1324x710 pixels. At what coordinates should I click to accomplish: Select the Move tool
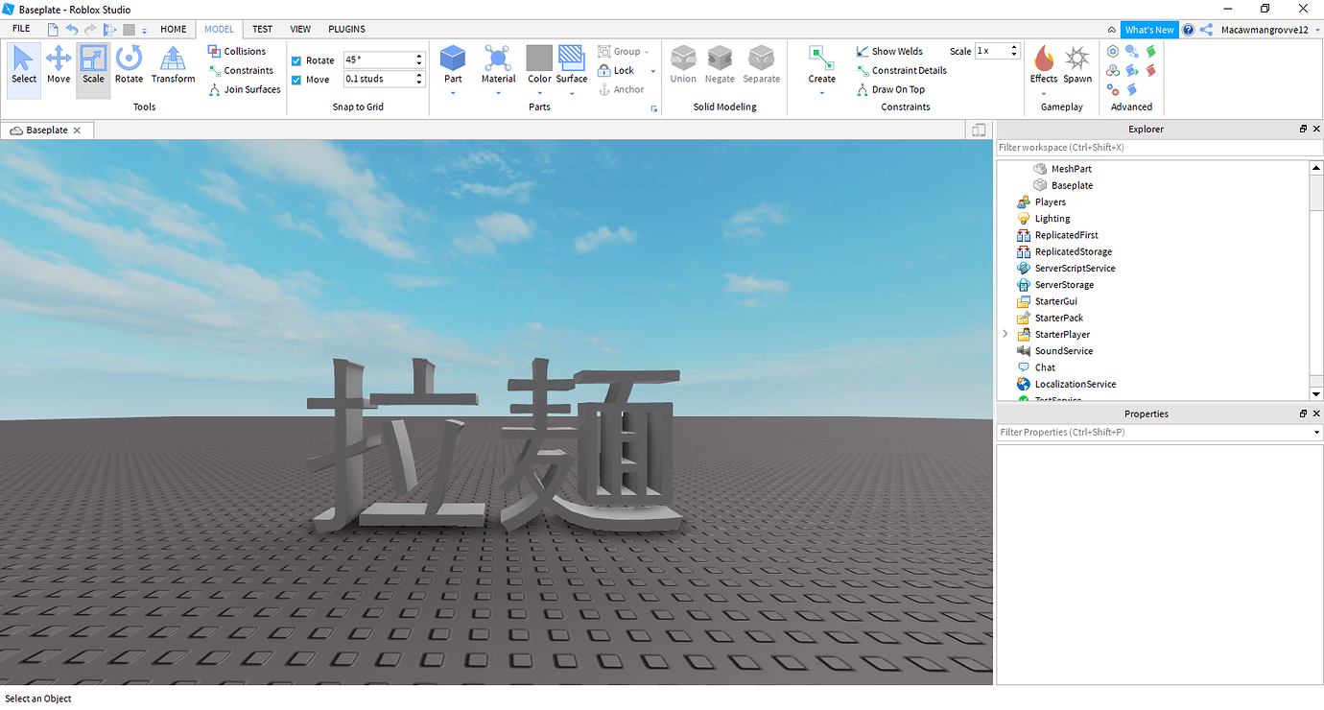tap(58, 67)
